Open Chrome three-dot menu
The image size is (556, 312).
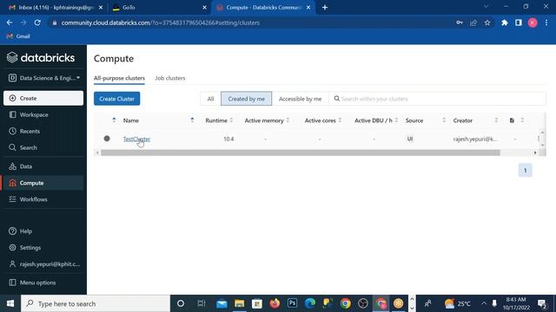(x=546, y=23)
